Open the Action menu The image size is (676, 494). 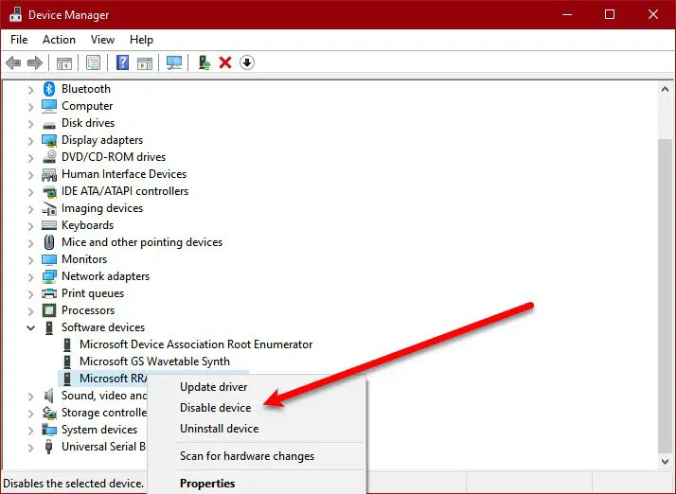(59, 40)
